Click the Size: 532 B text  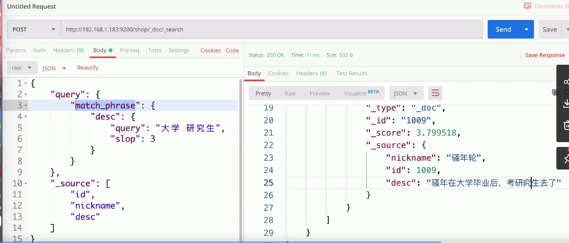point(339,55)
